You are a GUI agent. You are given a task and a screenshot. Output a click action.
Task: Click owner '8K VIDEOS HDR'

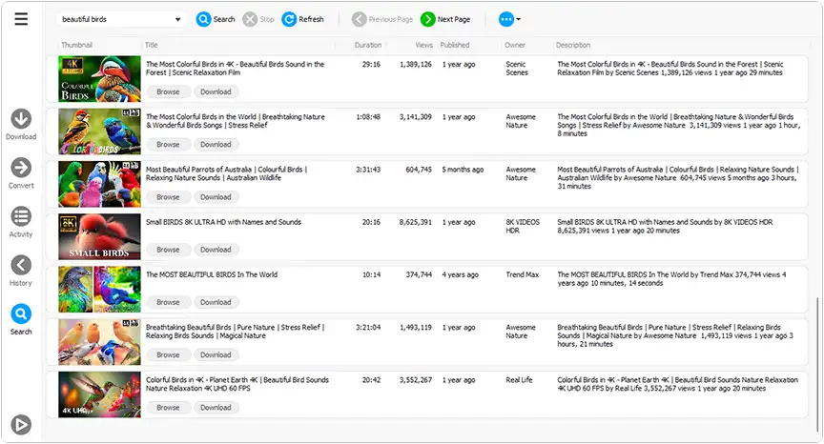(523, 226)
